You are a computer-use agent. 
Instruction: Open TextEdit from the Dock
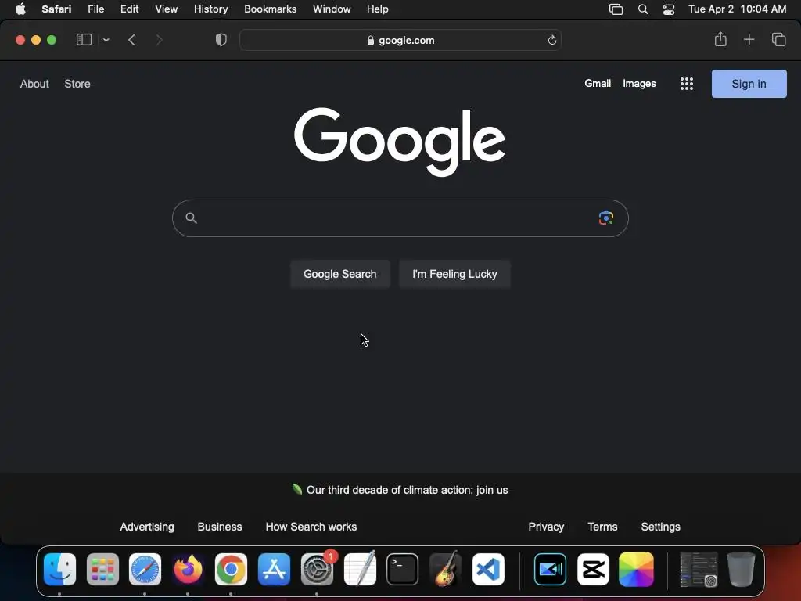(x=360, y=570)
